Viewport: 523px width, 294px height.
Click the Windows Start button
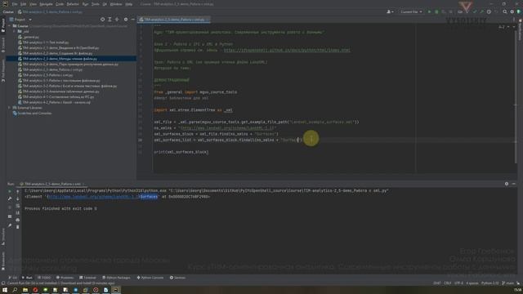point(5,290)
